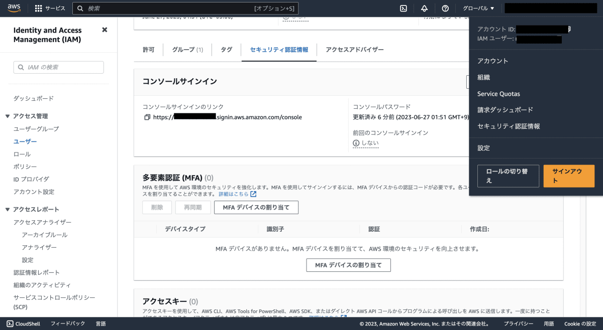The width and height of the screenshot is (603, 330).
Task: Click the 識別子 column header
Action: click(275, 229)
